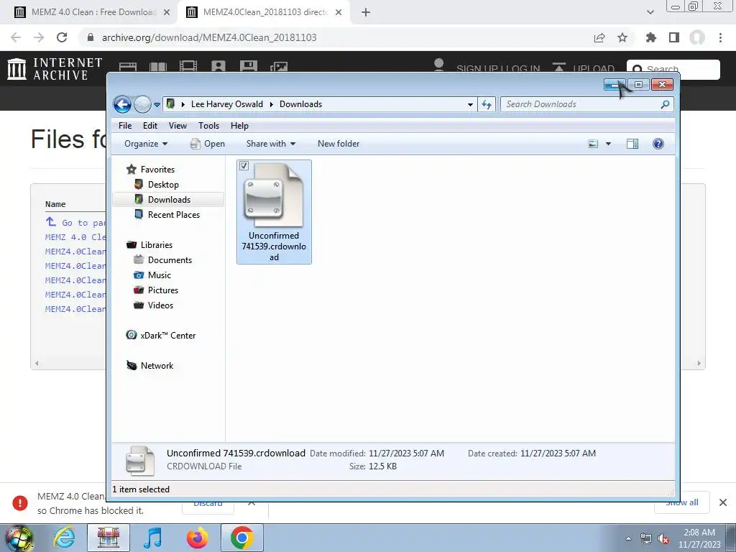Open the More view options arrow
This screenshot has height=552, width=736.
tap(608, 144)
